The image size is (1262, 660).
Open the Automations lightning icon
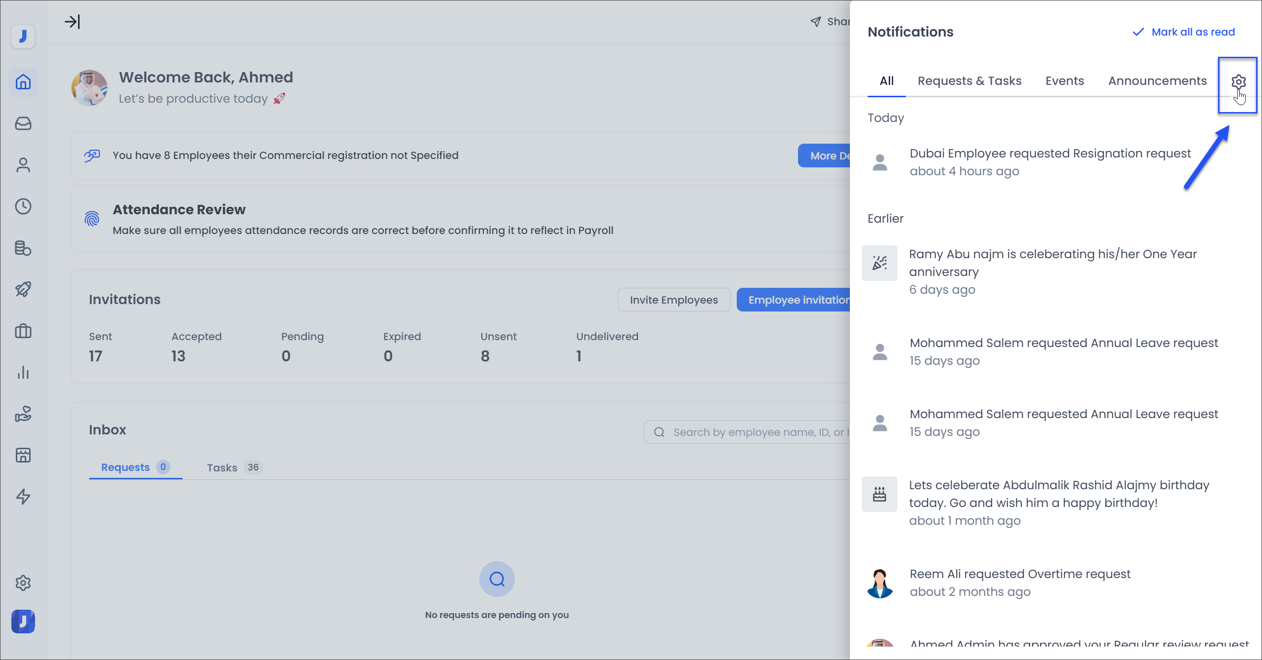pos(23,497)
